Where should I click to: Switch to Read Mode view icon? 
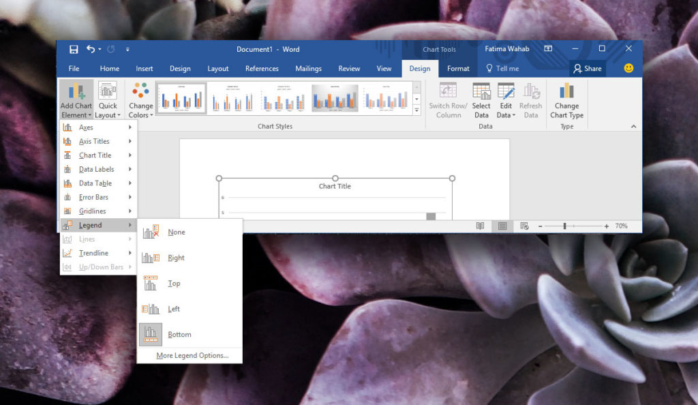click(480, 226)
